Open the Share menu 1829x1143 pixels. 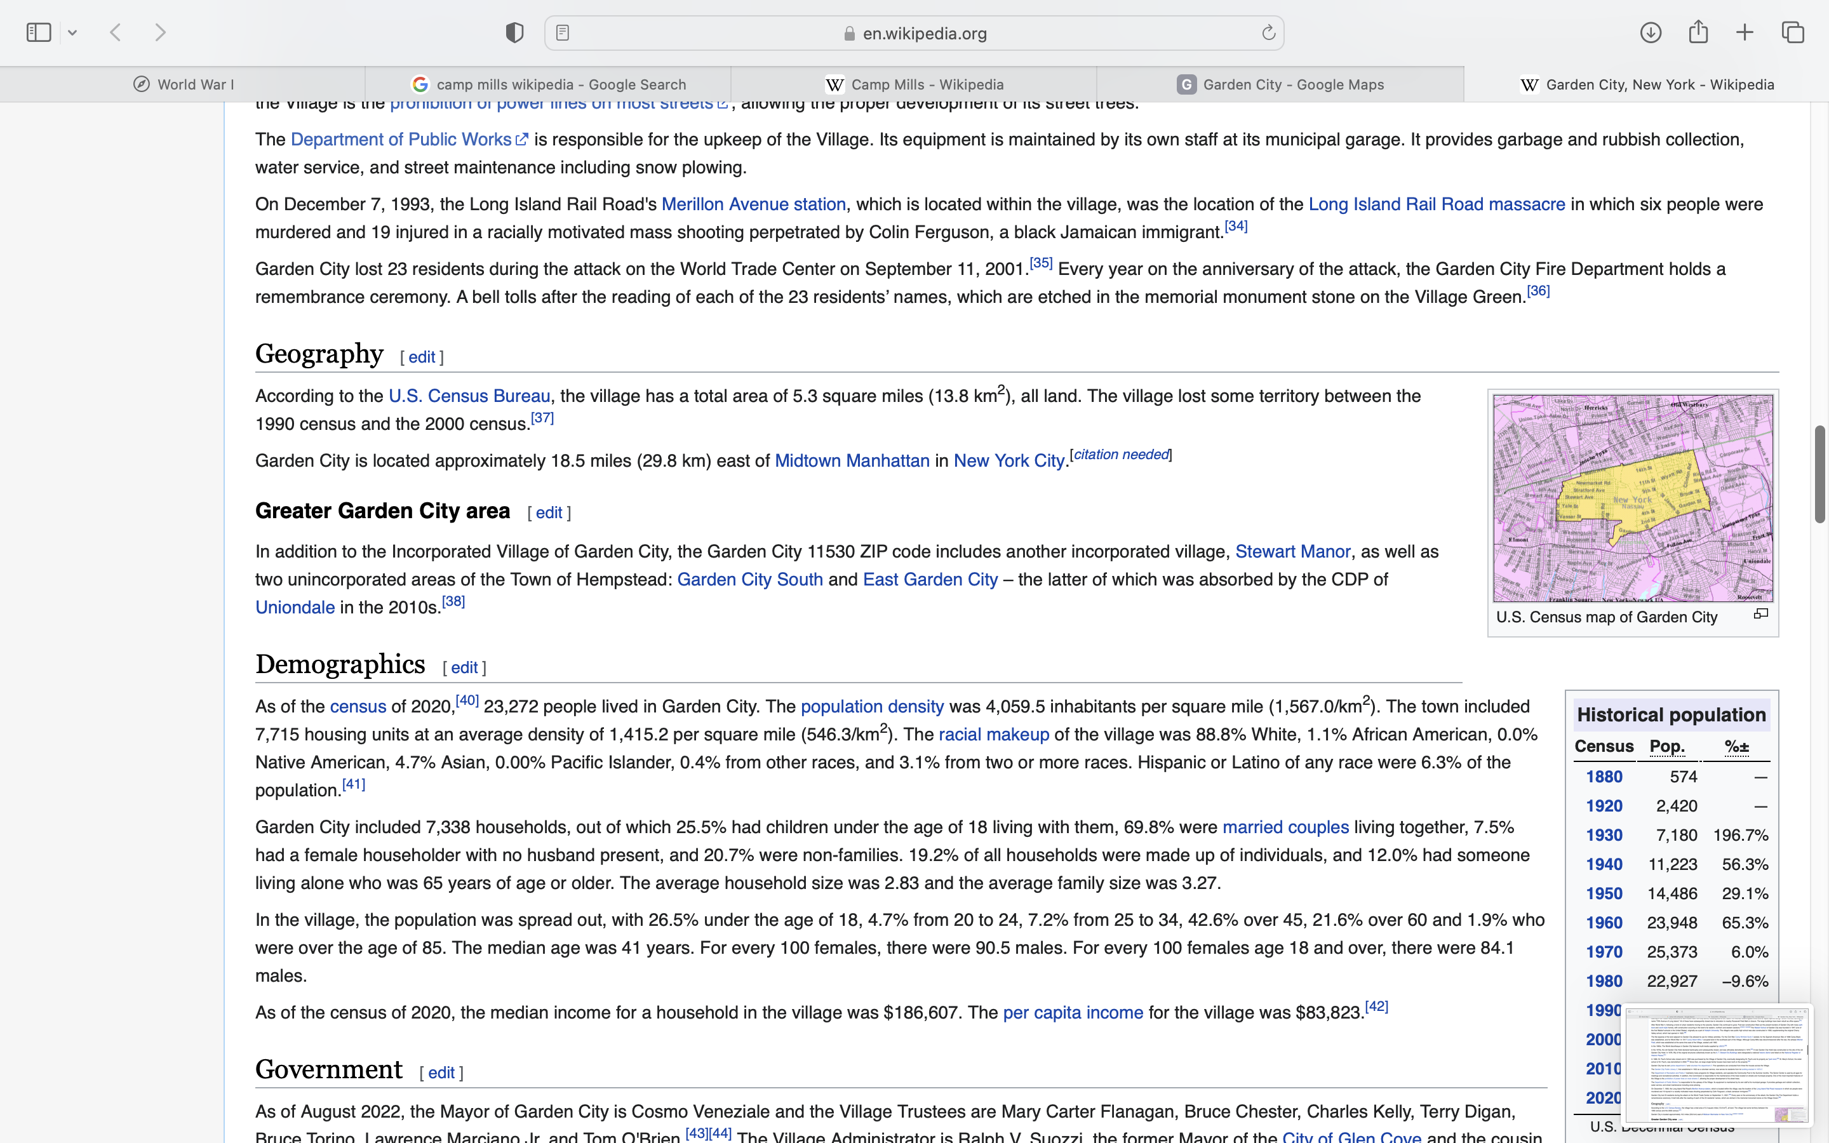click(x=1698, y=32)
